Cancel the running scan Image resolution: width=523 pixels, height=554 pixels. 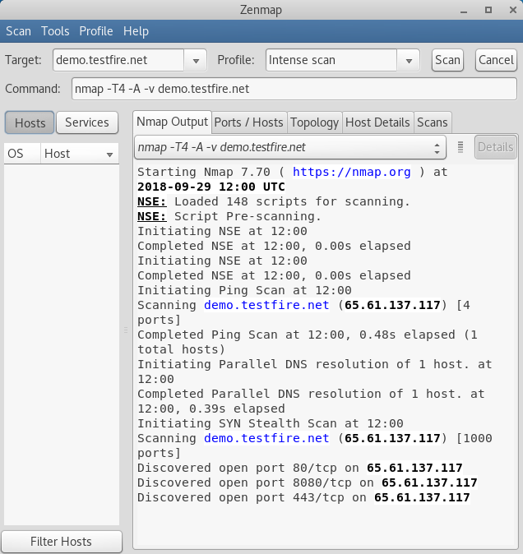click(x=496, y=60)
